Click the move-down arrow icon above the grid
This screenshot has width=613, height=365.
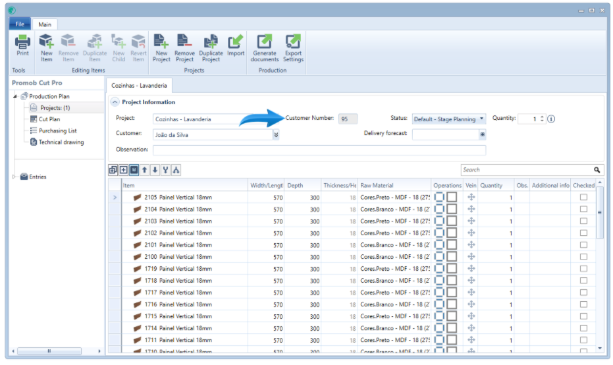coord(155,170)
